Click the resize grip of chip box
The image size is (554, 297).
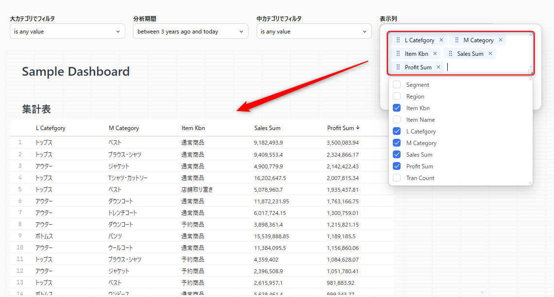(531, 72)
